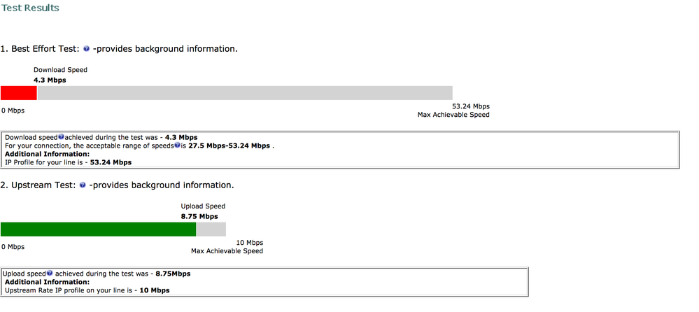The image size is (699, 312).
Task: Open help icon beside Upstream Test heading
Action: (x=83, y=185)
